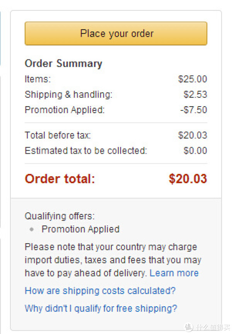
Task: Open How are shipping costs calculated link
Action: 100,291
